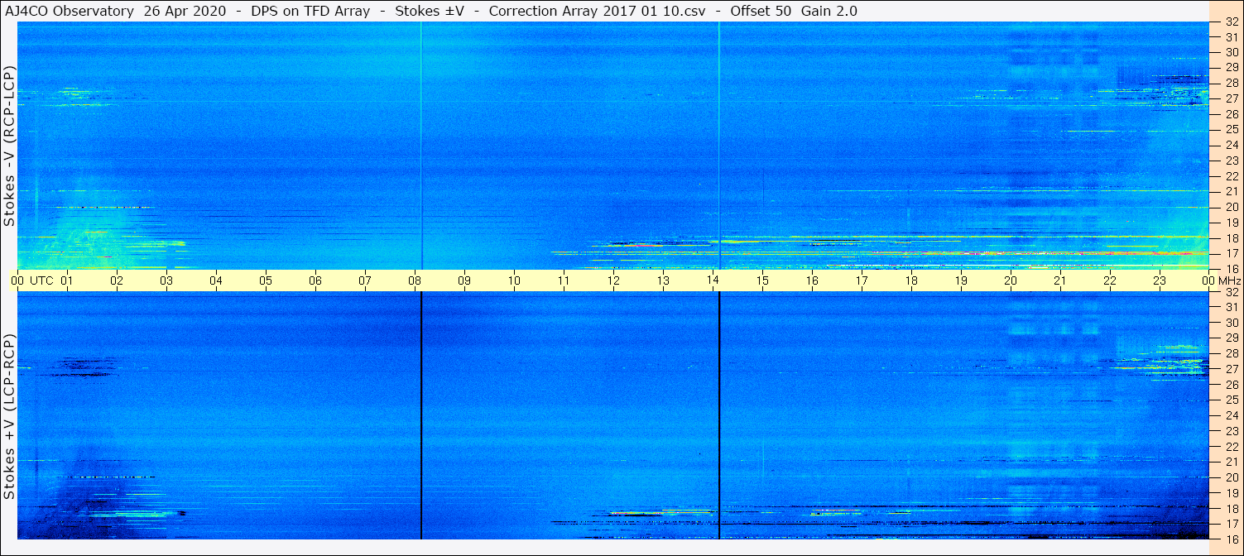The height and width of the screenshot is (556, 1244).
Task: Select the 20 hour tick on time axis
Action: [1011, 280]
